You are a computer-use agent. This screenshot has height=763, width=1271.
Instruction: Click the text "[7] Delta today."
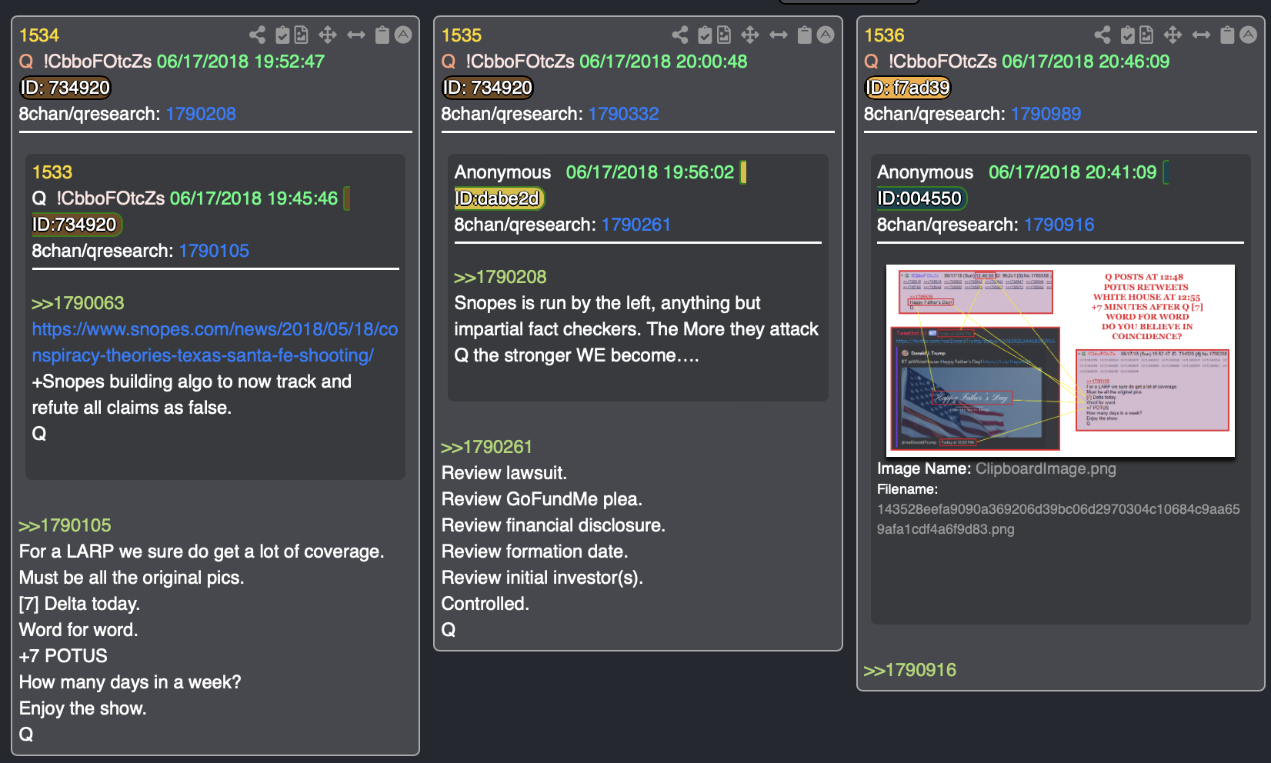coord(79,604)
